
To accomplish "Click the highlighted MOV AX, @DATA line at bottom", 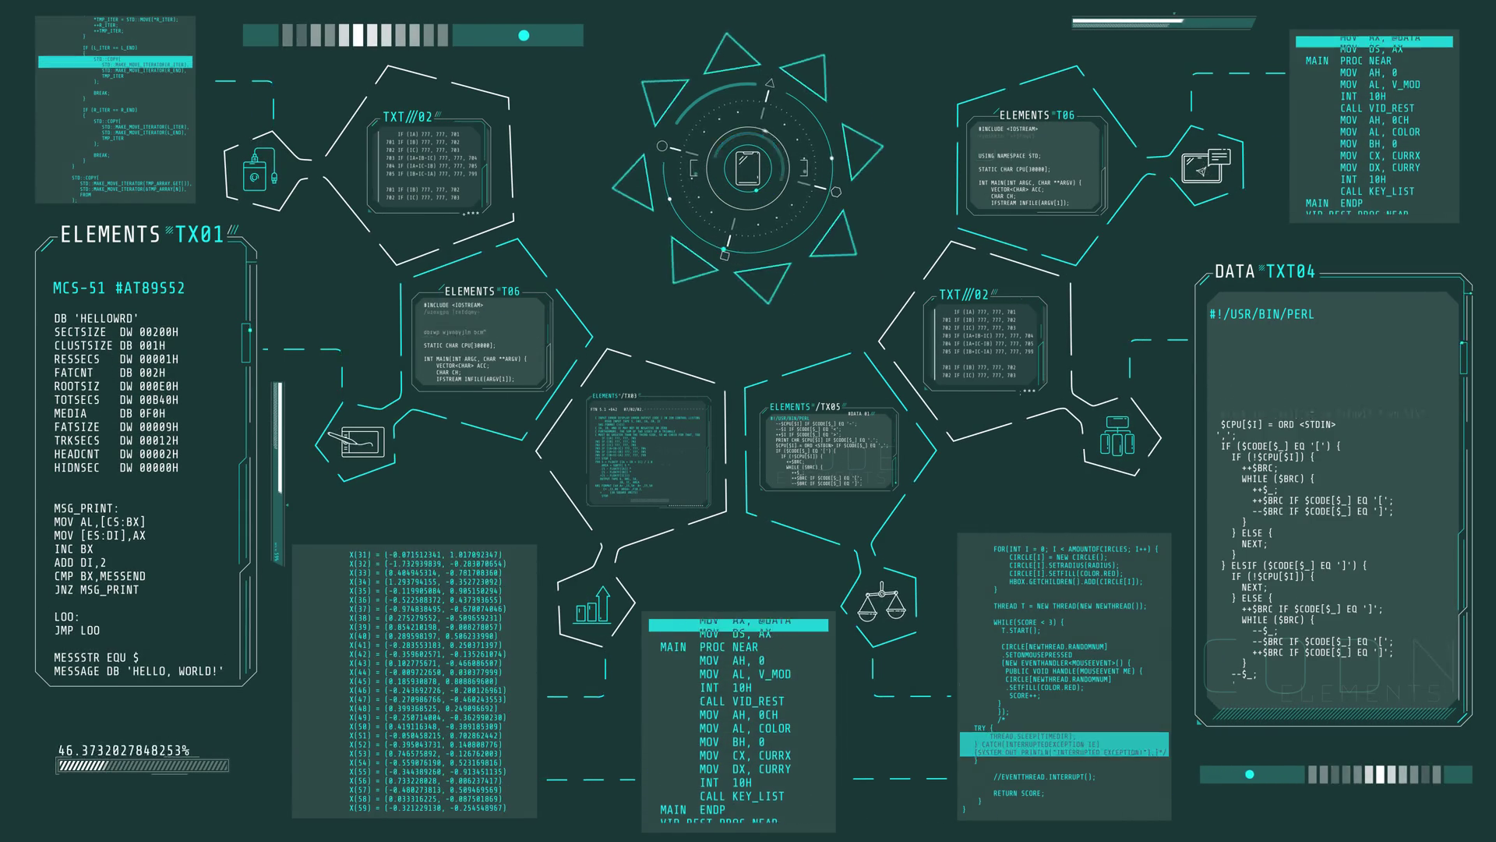I will coord(738,624).
